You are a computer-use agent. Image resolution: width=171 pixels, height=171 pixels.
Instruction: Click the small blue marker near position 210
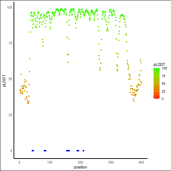(83, 151)
